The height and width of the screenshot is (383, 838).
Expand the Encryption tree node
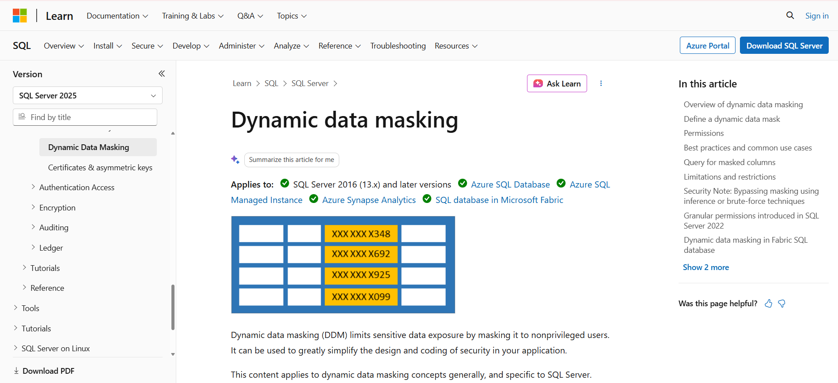tap(33, 207)
